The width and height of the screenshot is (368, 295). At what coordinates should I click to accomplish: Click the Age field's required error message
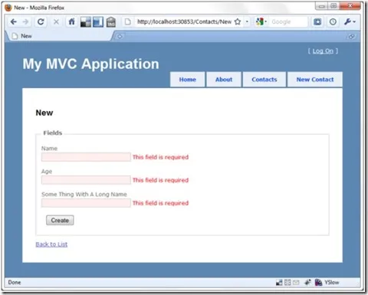pos(160,180)
